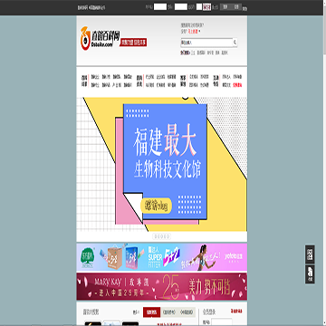Click into the site search box

(206, 43)
